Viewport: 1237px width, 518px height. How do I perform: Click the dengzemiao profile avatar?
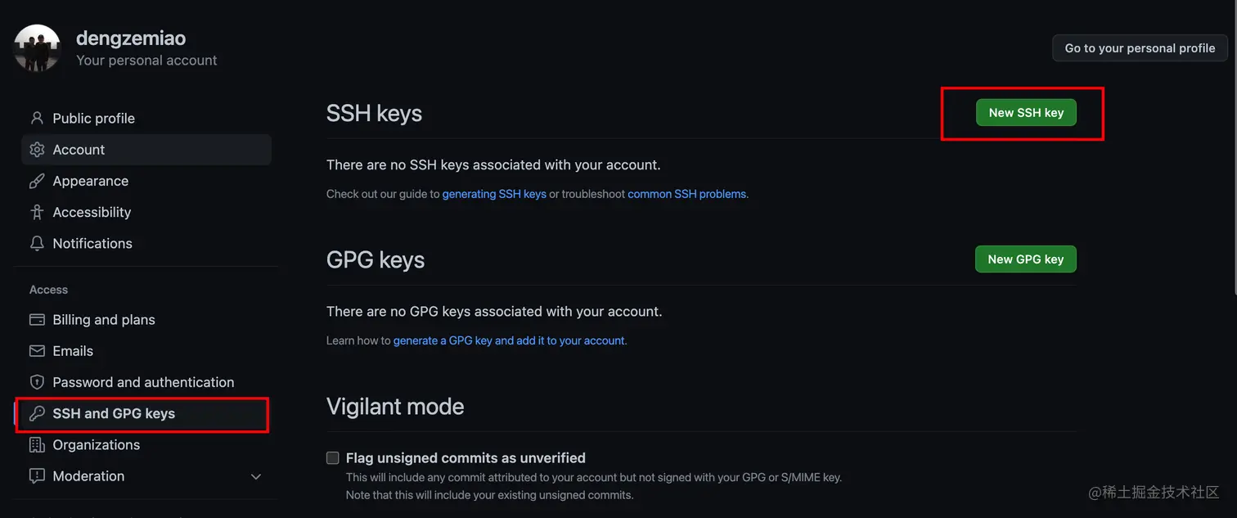point(38,48)
